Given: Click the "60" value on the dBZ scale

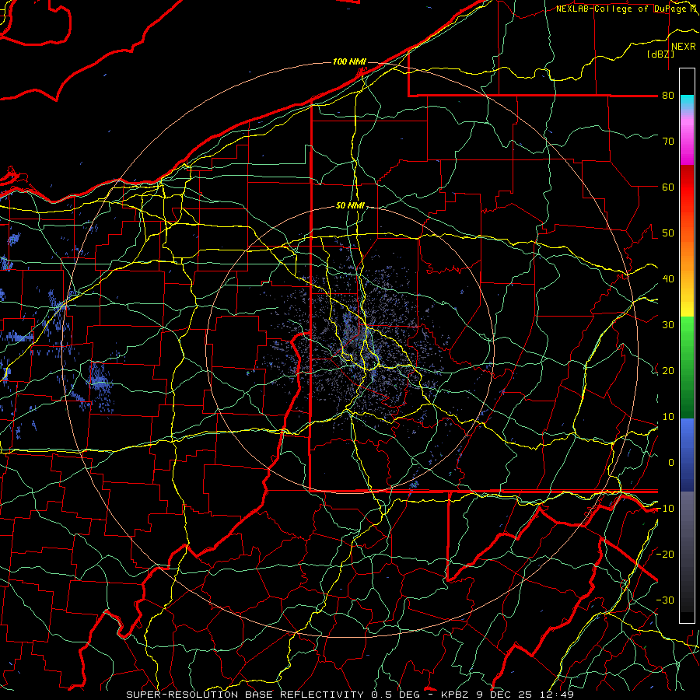Looking at the screenshot, I should [x=668, y=187].
